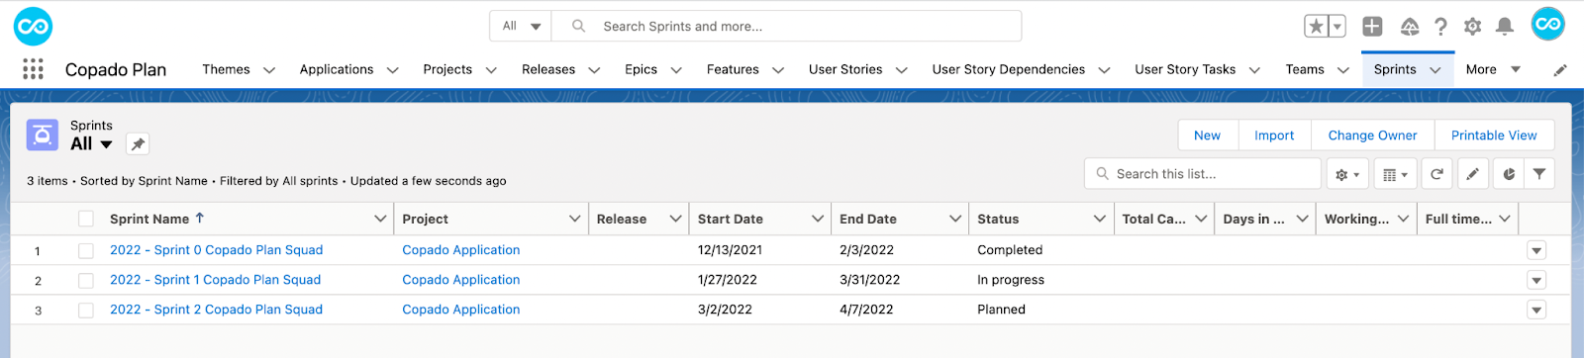The height and width of the screenshot is (358, 1584).
Task: Pin this list view
Action: pyautogui.click(x=138, y=144)
